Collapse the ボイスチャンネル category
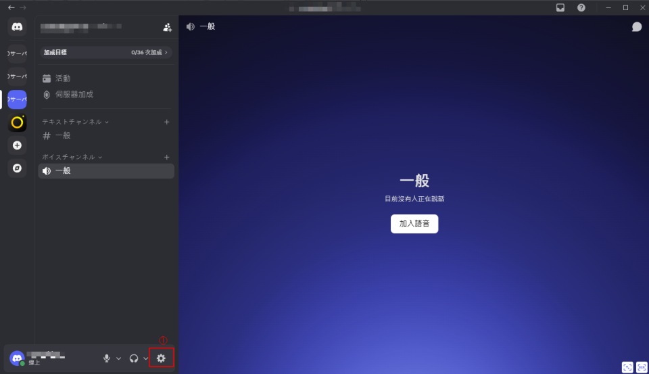 tap(72, 157)
